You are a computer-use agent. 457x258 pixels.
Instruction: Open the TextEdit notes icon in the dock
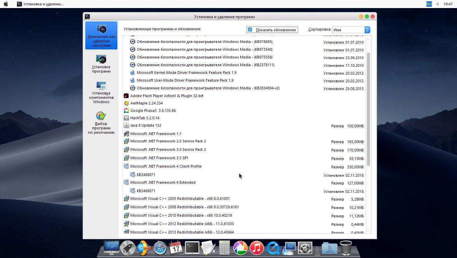click(x=208, y=248)
